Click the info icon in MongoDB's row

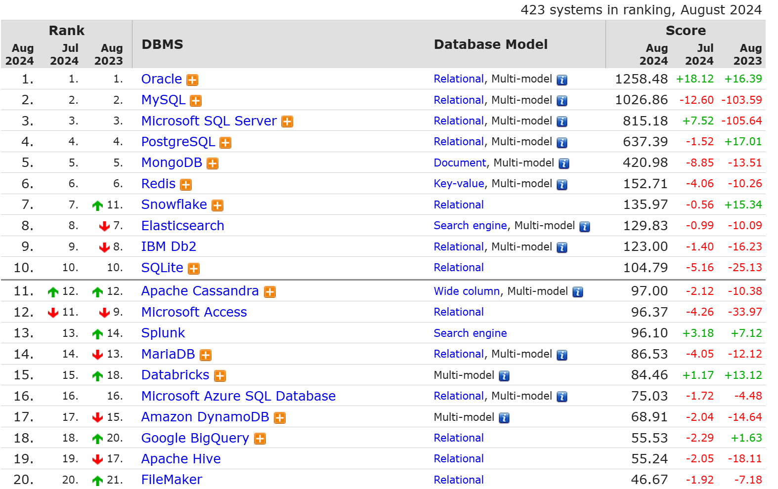564,163
